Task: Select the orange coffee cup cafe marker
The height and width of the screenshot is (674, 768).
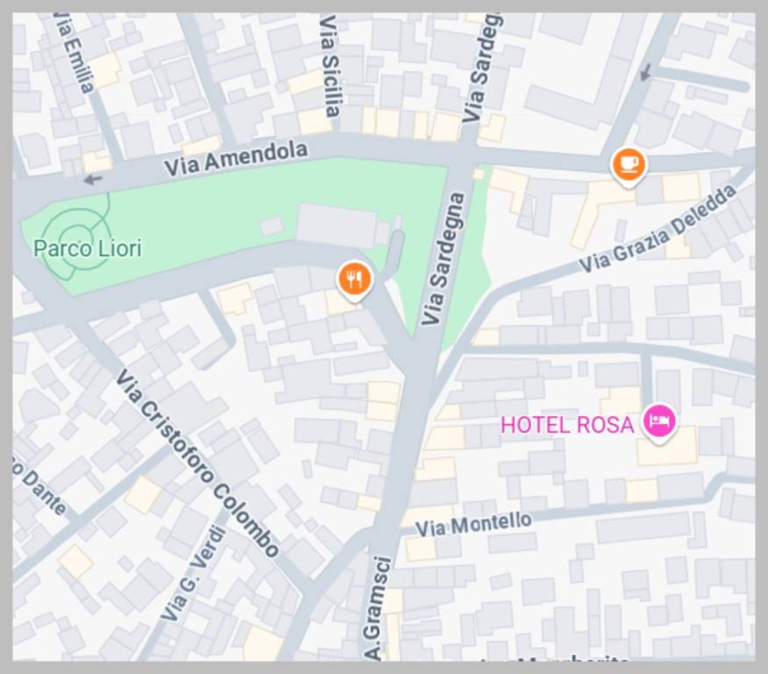Action: click(629, 166)
